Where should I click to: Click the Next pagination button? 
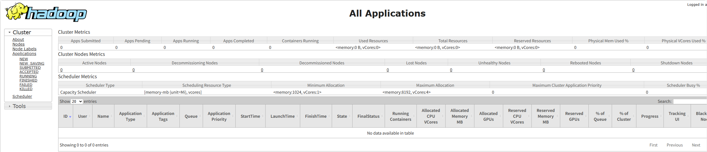(x=696, y=145)
